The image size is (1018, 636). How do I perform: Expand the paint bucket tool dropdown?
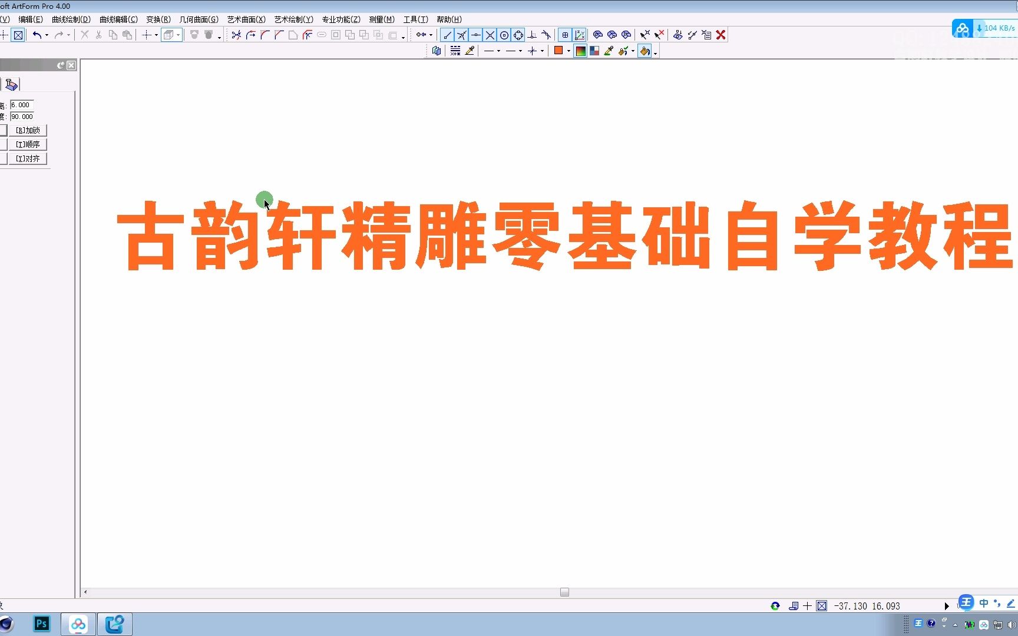pyautogui.click(x=655, y=52)
